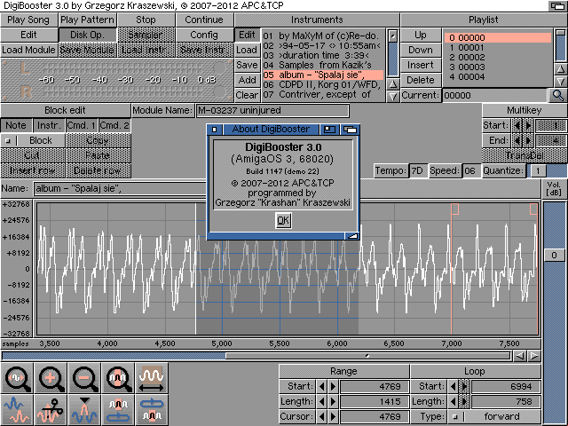This screenshot has width=568, height=426.
Task: Decrease Loop Start with left arrow
Action: pos(453,387)
